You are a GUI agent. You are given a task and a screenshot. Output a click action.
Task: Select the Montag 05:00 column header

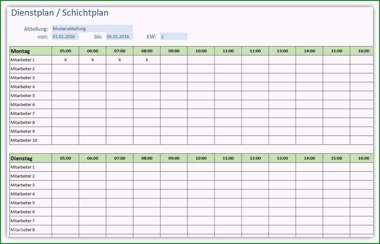point(65,51)
